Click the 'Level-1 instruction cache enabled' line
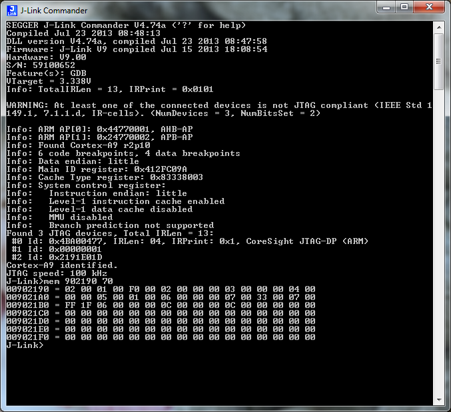Screen dimensions: 451x412 pyautogui.click(x=115, y=201)
